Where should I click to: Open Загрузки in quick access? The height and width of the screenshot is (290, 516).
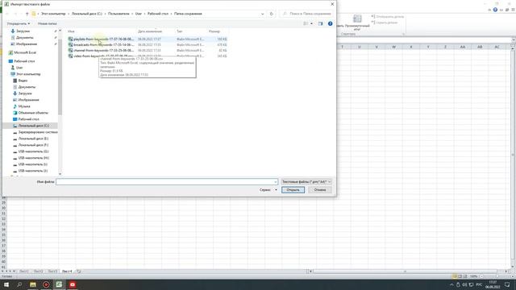tap(23, 31)
